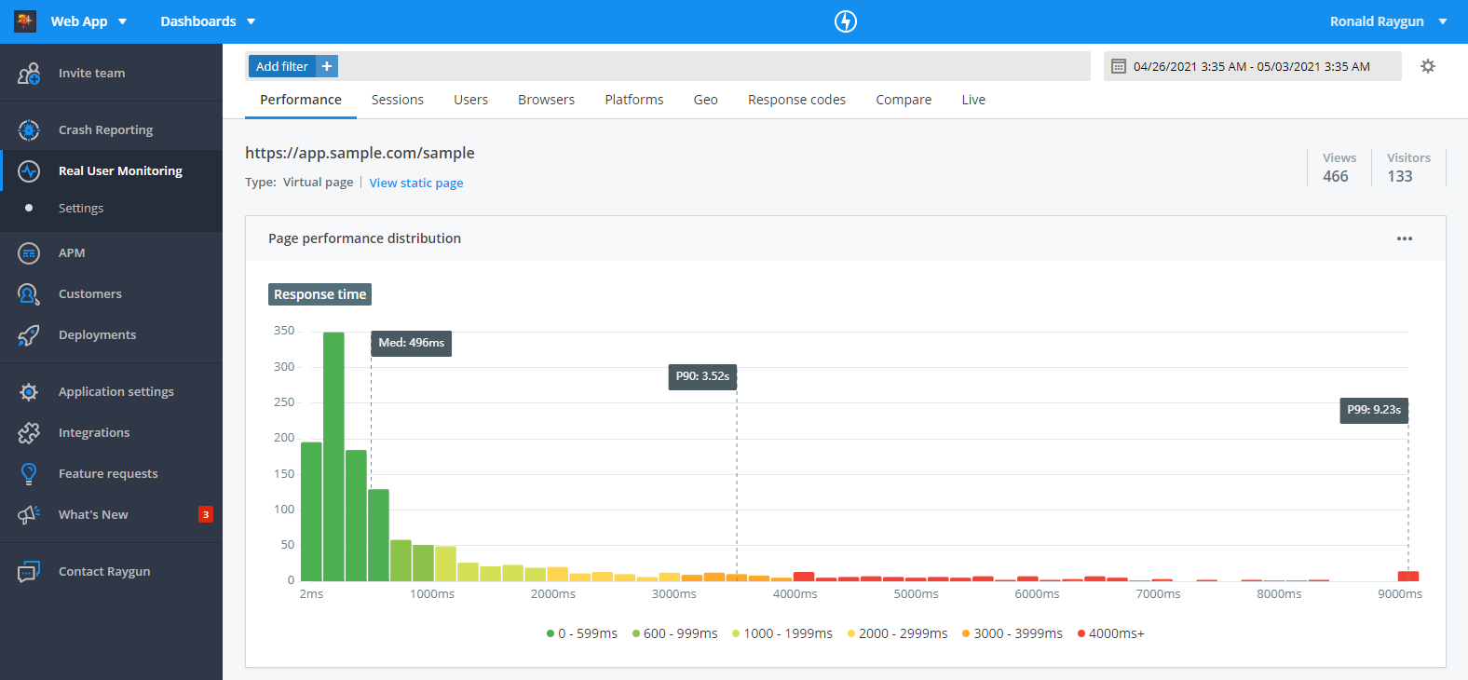Click the P99: 9.23s marker label
1468x680 pixels.
[1374, 410]
